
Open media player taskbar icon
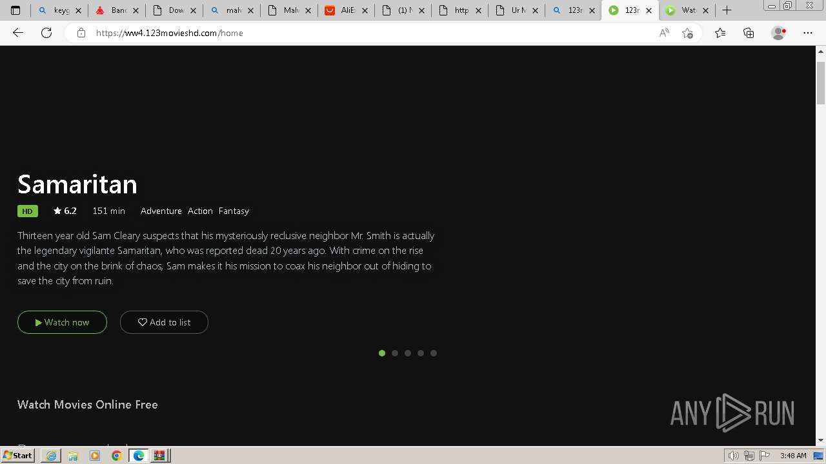pos(95,456)
